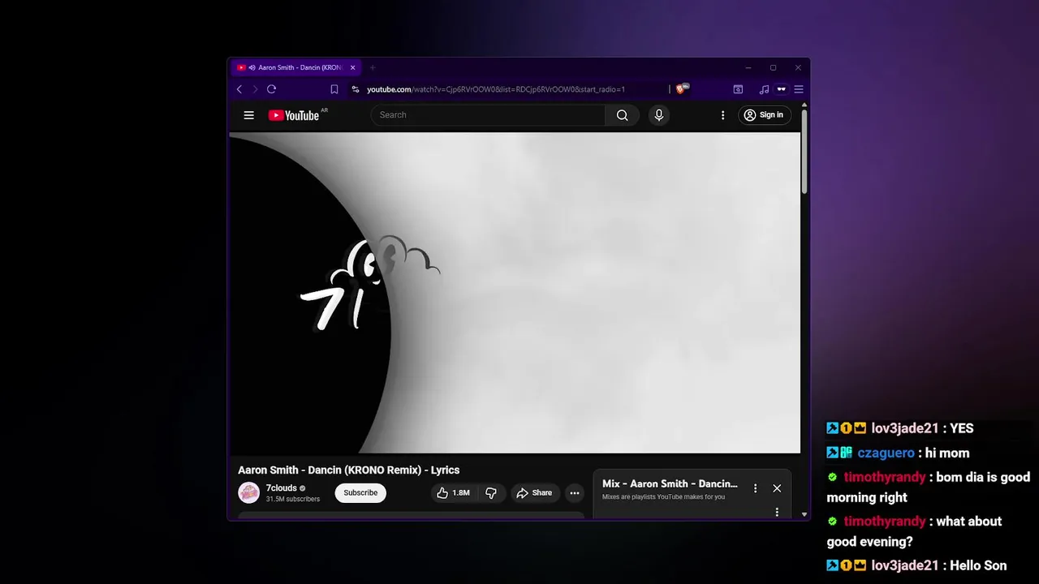Click the browser forward arrow
The image size is (1039, 584).
[255, 89]
